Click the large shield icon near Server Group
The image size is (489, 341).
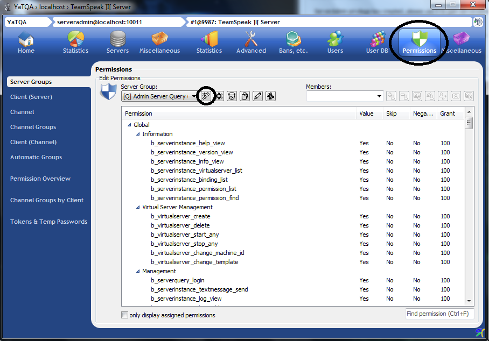[x=108, y=92]
